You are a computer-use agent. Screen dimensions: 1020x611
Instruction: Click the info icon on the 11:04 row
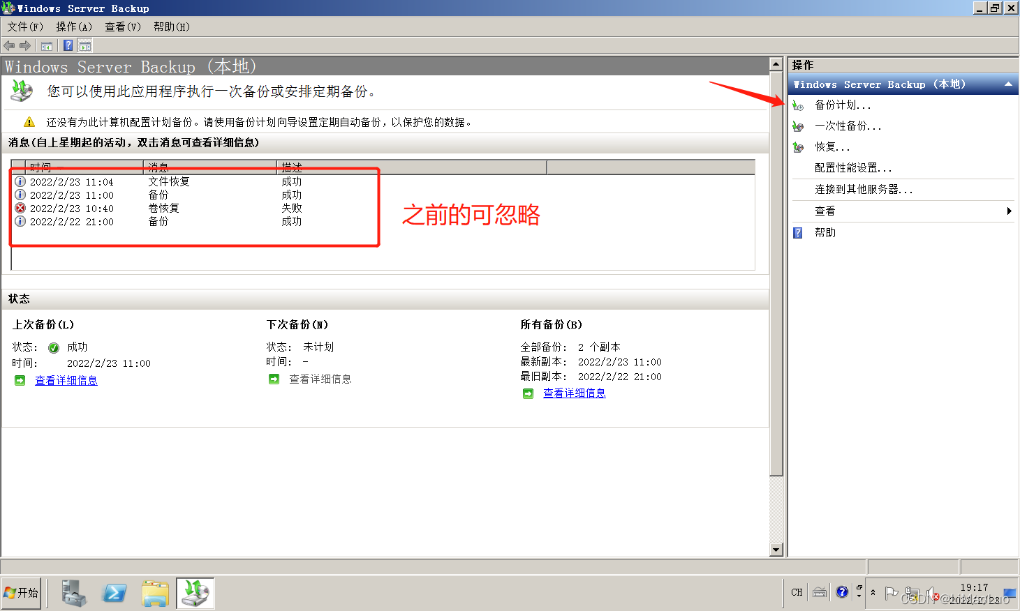pyautogui.click(x=20, y=181)
